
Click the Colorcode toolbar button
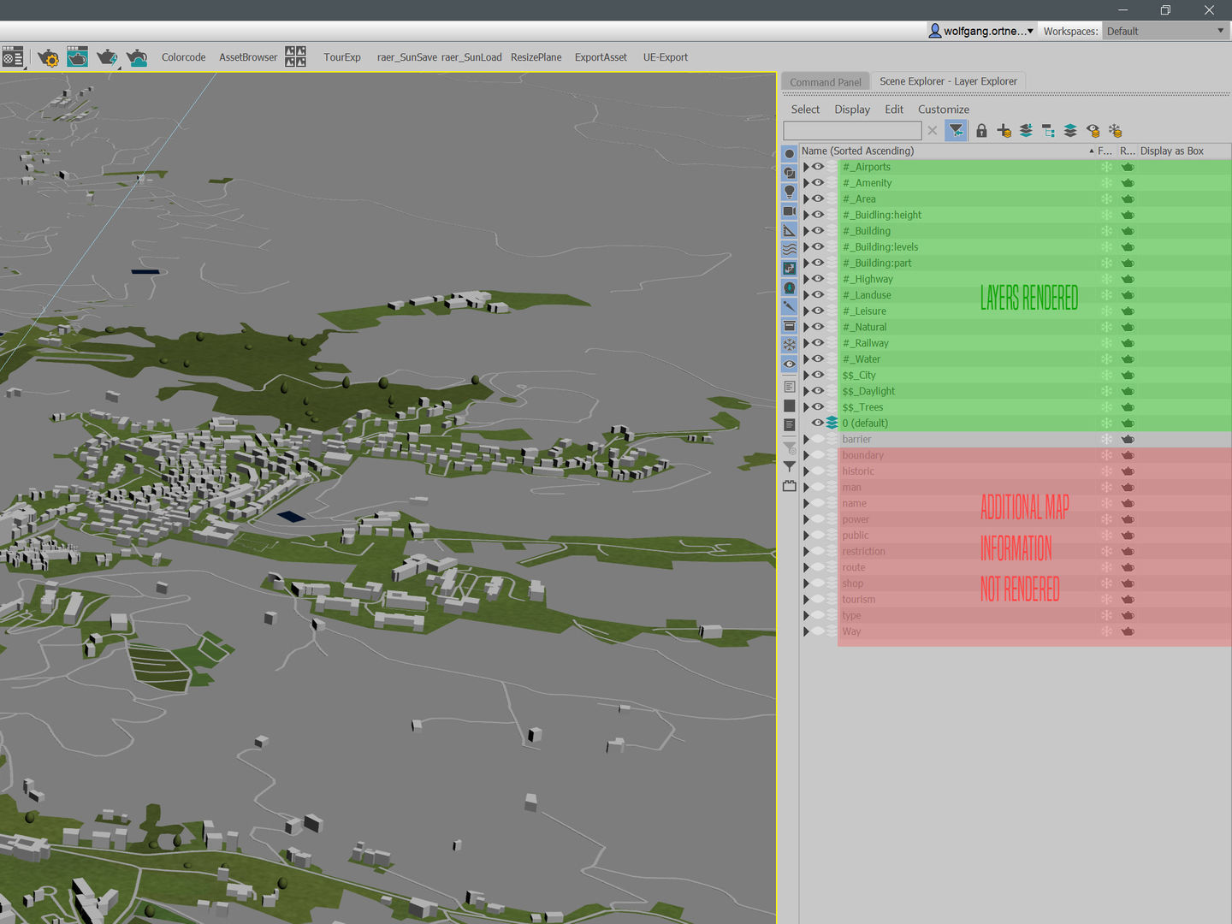coord(183,57)
